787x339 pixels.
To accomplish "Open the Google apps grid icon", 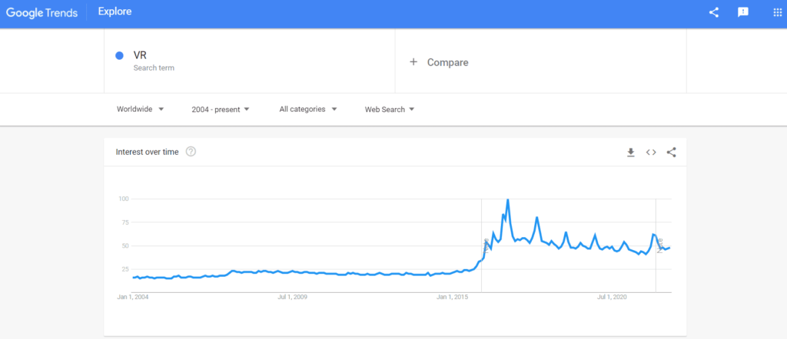I will pyautogui.click(x=777, y=12).
